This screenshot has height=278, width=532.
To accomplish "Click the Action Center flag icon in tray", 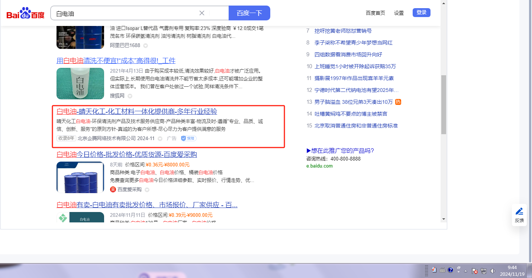I will 475,271.
